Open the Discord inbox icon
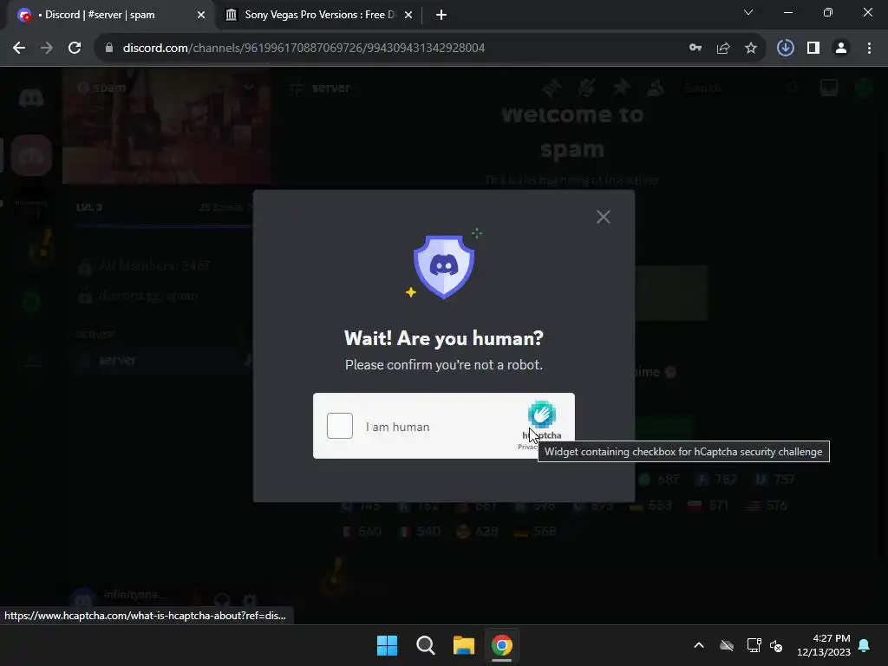 pos(829,88)
